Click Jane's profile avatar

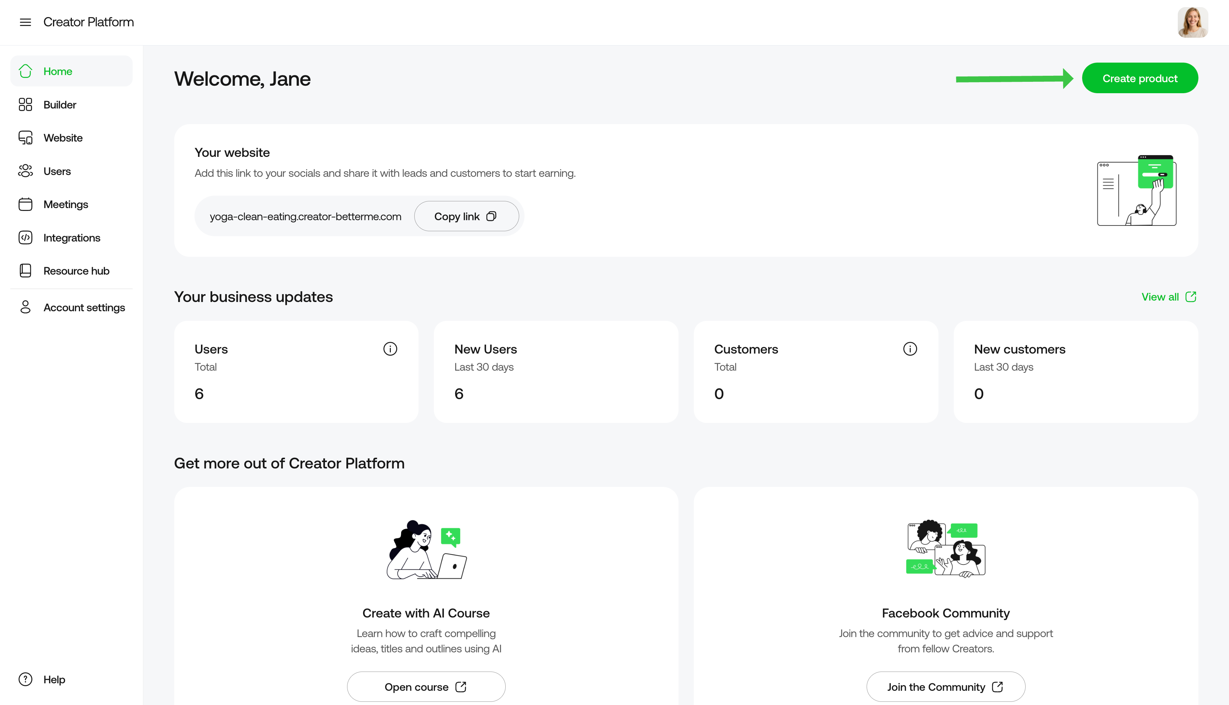coord(1193,22)
